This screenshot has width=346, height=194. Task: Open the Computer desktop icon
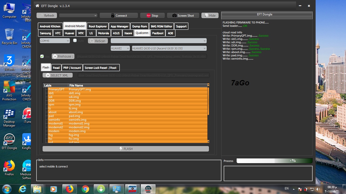(9, 11)
